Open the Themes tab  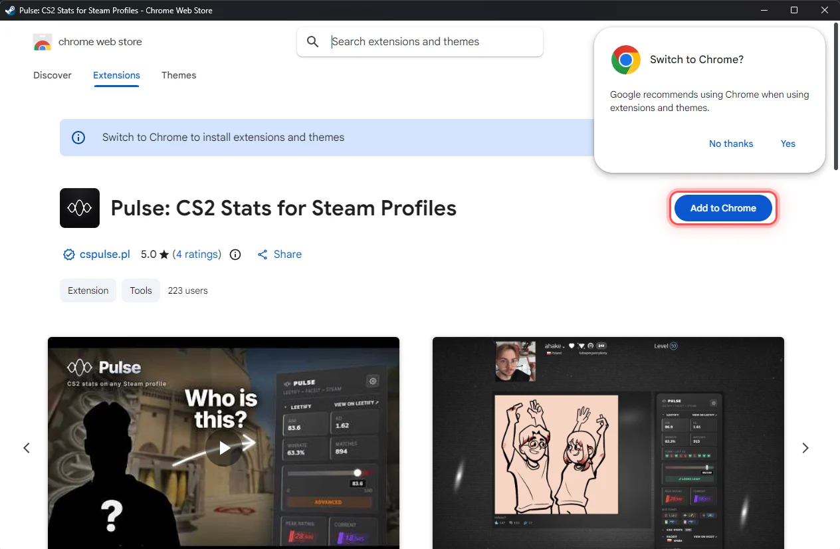(x=179, y=75)
